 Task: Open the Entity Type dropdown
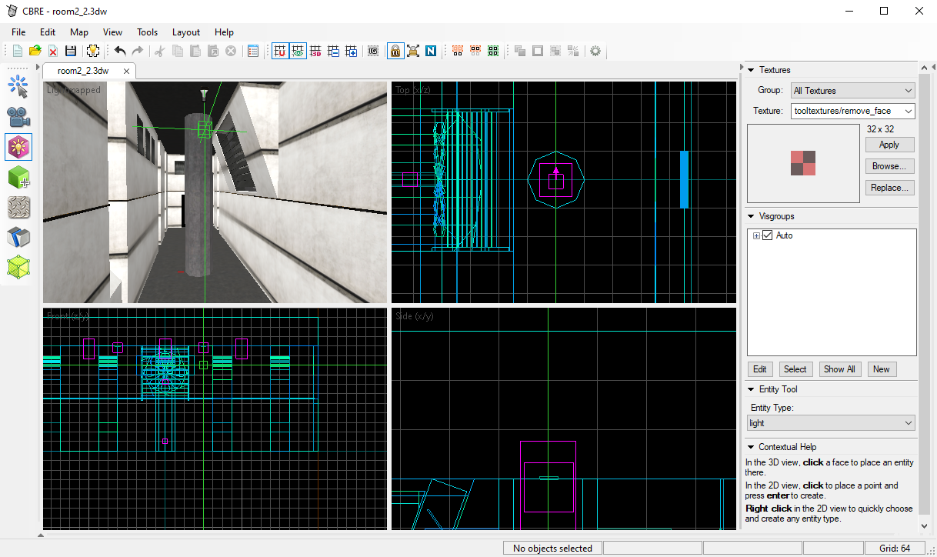coord(831,423)
